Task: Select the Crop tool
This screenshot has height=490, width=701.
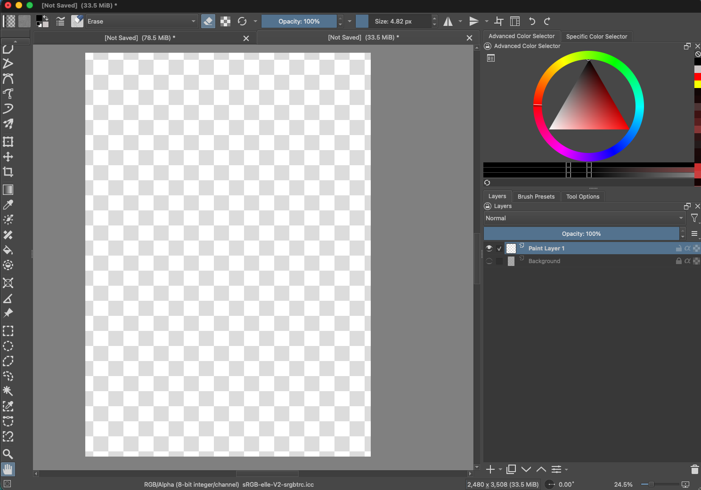Action: pyautogui.click(x=8, y=172)
